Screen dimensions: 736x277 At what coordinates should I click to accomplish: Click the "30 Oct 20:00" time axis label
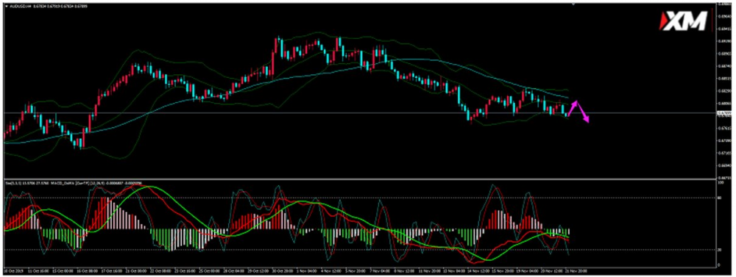click(x=283, y=270)
